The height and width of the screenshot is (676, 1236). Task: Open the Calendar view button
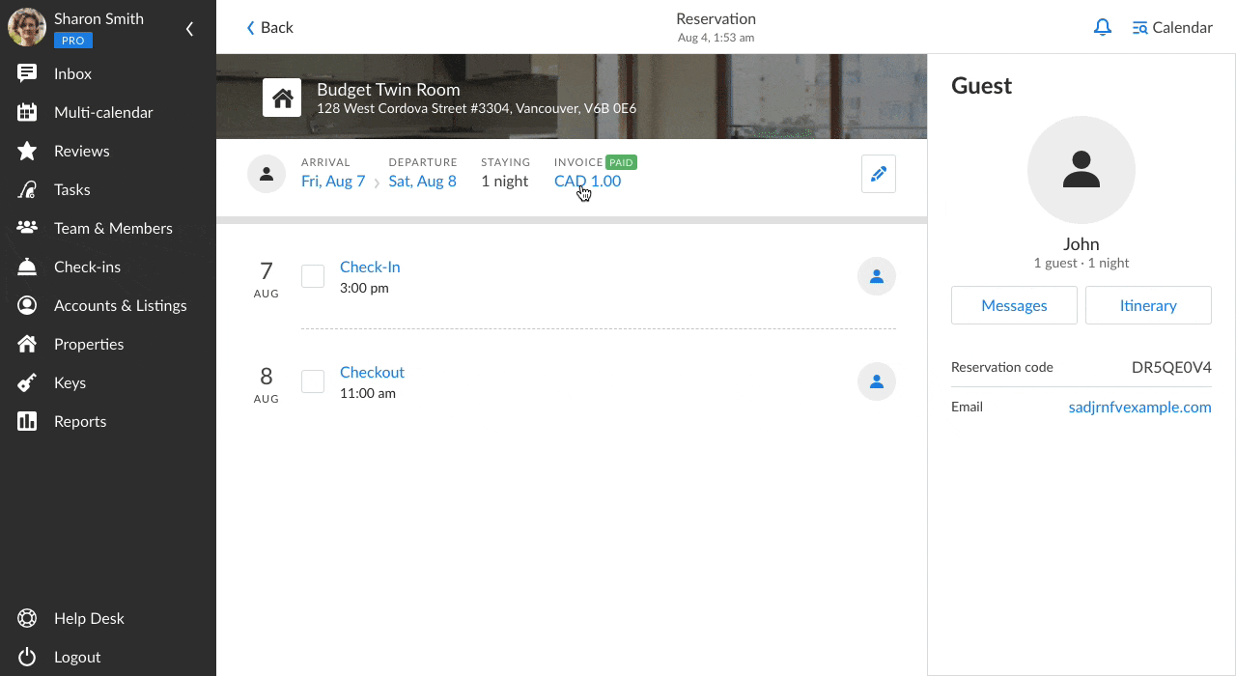(x=1172, y=27)
